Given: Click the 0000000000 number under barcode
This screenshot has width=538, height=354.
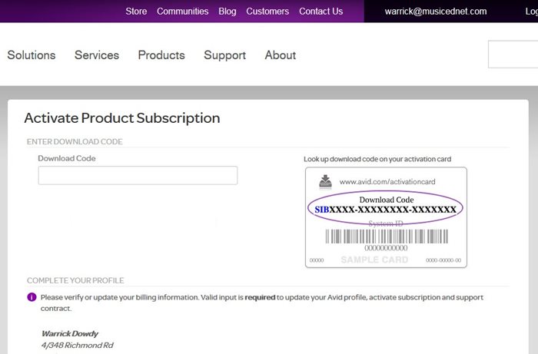Looking at the screenshot, I should pyautogui.click(x=386, y=248).
